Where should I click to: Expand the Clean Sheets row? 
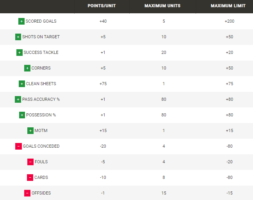pos(22,84)
